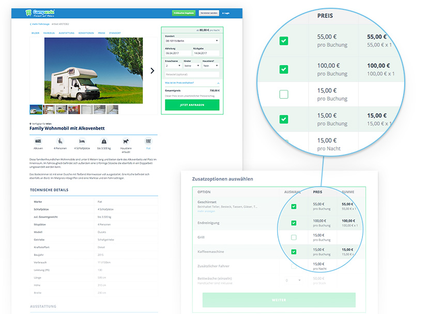427x314 pixels.
Task: Click the Haustiere erlaubt dog icon
Action: (125, 141)
